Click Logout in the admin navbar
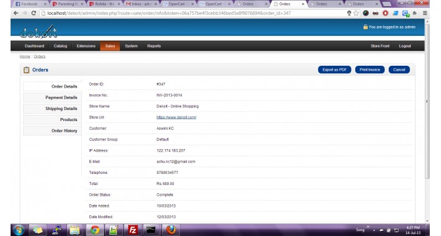441x236 pixels. [405, 46]
